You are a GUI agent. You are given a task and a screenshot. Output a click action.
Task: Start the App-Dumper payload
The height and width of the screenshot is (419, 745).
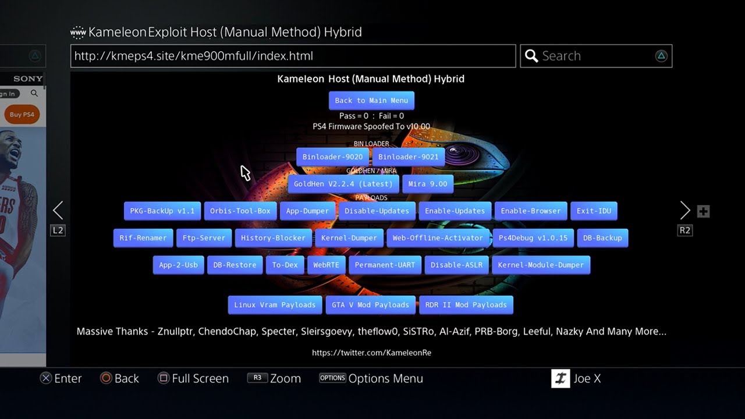coord(307,211)
